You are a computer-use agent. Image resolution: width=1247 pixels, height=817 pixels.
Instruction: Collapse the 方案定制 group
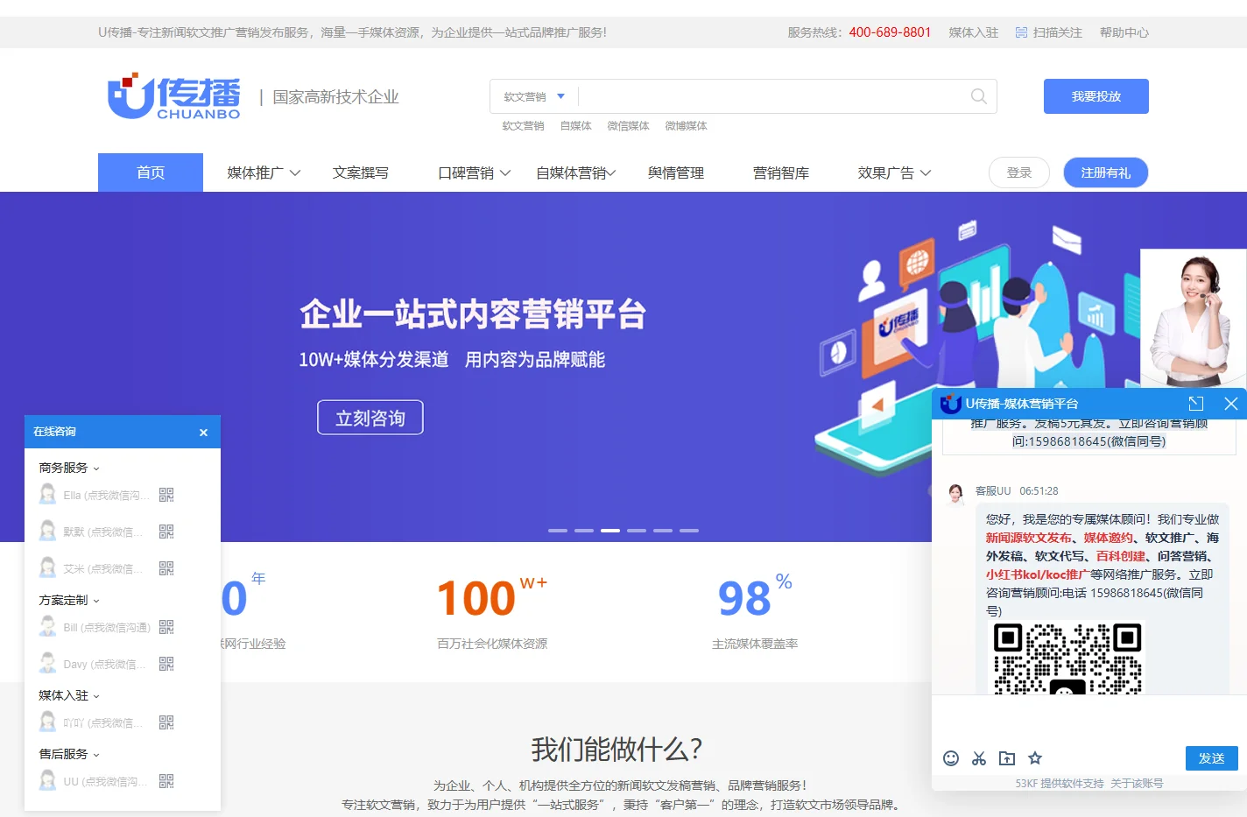pos(69,600)
